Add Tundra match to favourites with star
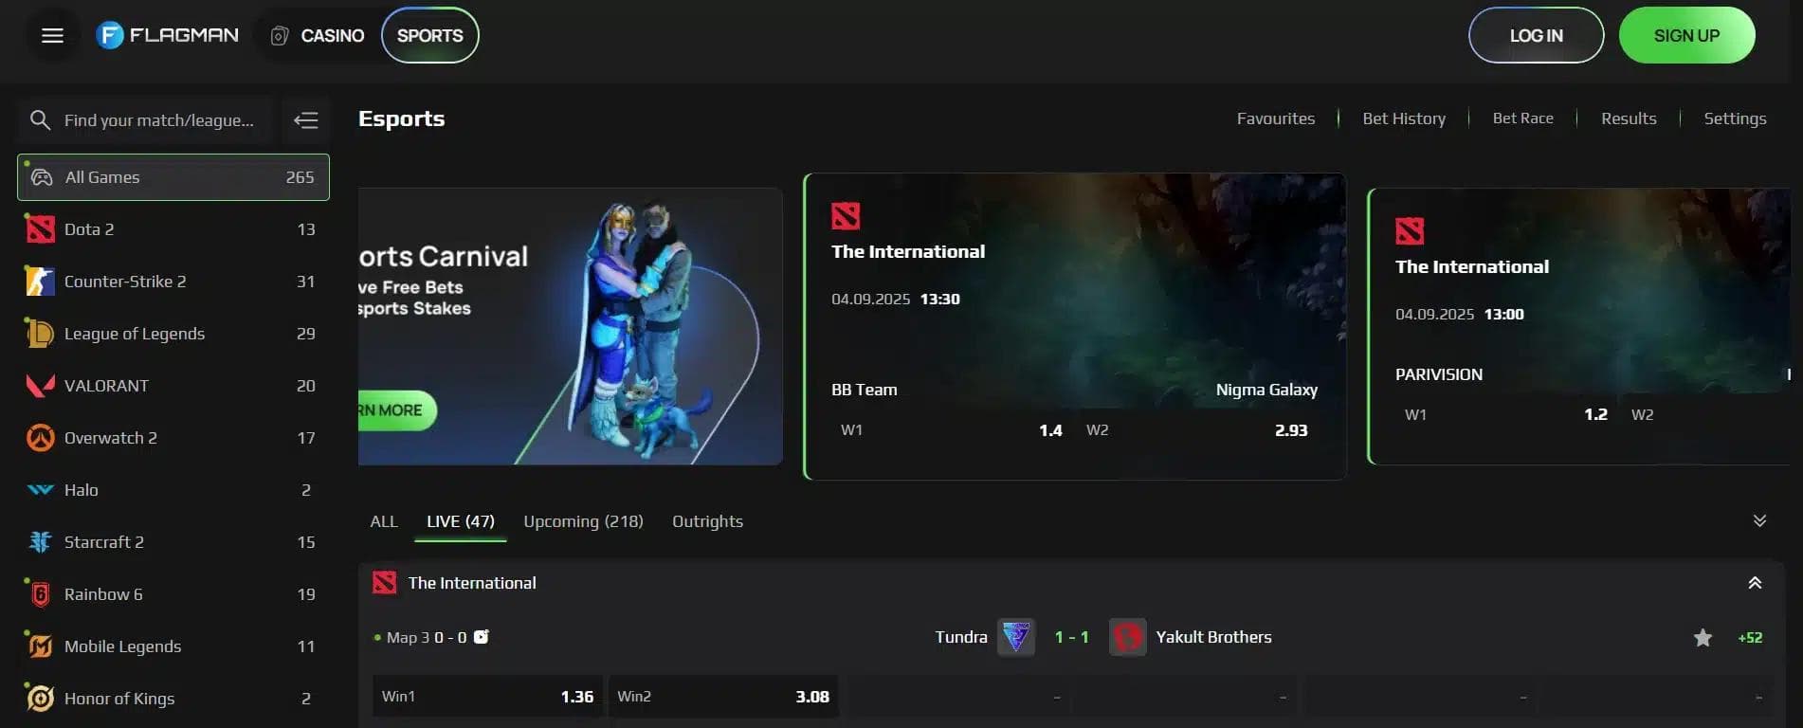1803x728 pixels. pos(1703,638)
